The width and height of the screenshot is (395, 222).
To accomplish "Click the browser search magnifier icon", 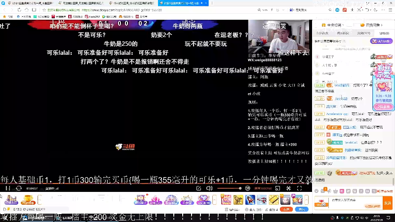I will 330,10.
